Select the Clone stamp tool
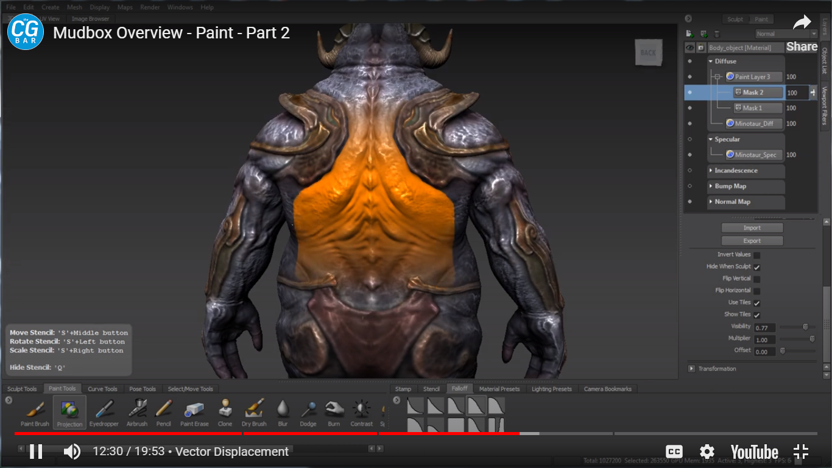Viewport: 832px width, 468px height. coord(225,413)
